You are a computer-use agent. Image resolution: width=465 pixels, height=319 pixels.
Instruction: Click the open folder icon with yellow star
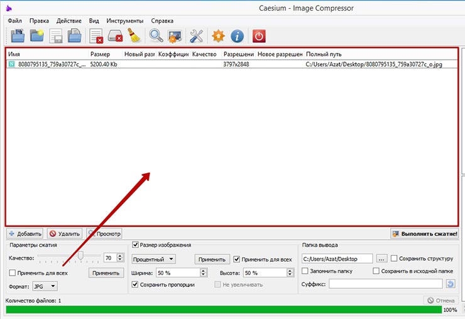click(36, 36)
